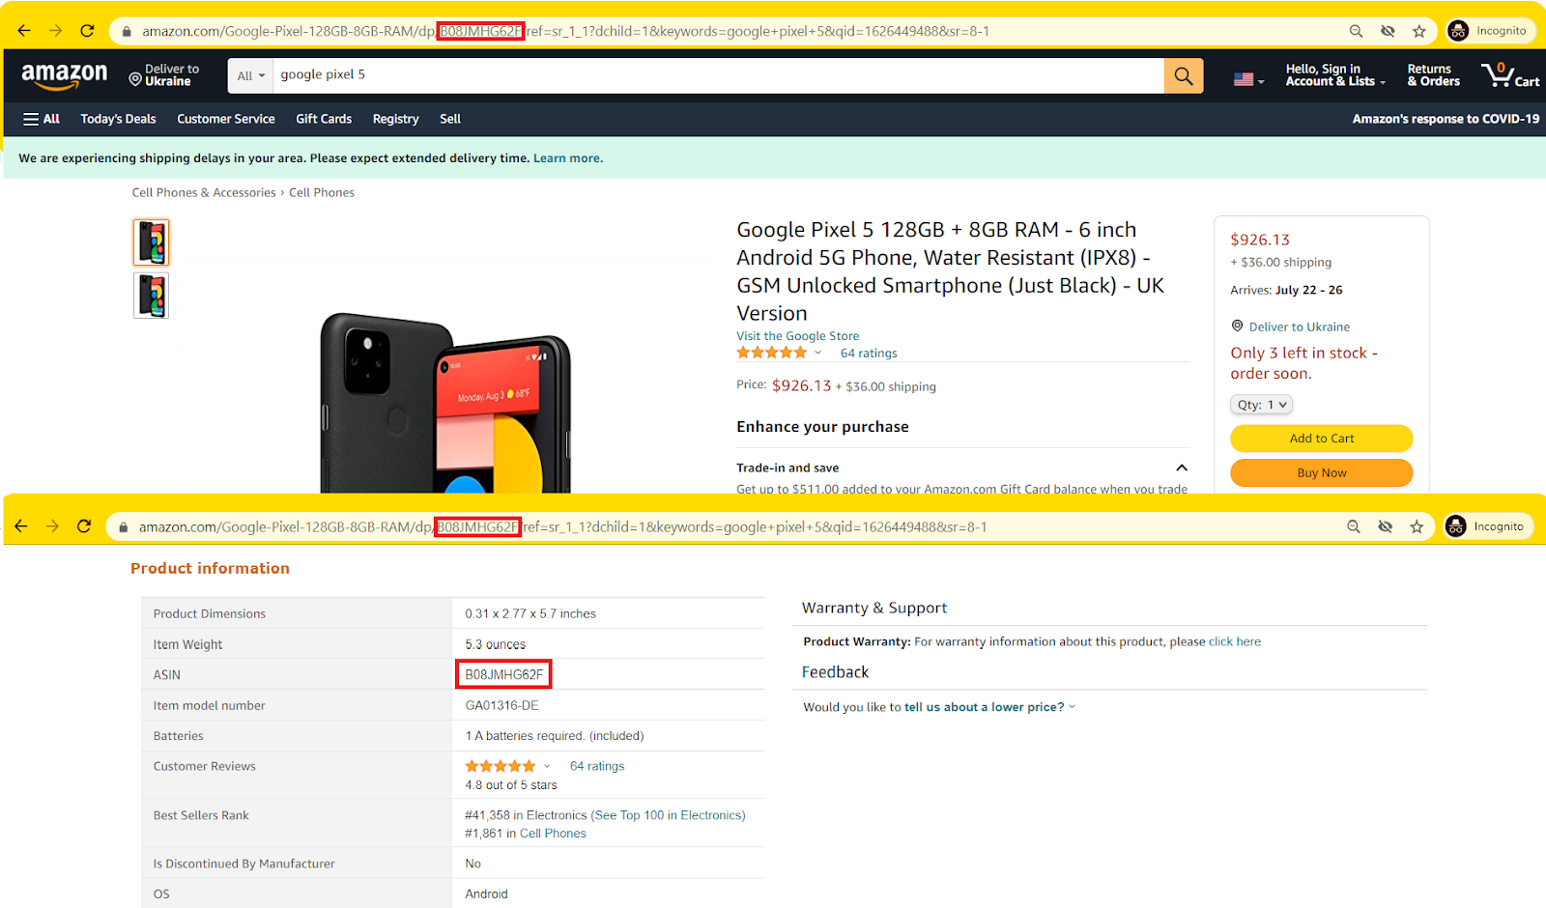Click Add to Cart
1546x908 pixels.
pyautogui.click(x=1321, y=439)
